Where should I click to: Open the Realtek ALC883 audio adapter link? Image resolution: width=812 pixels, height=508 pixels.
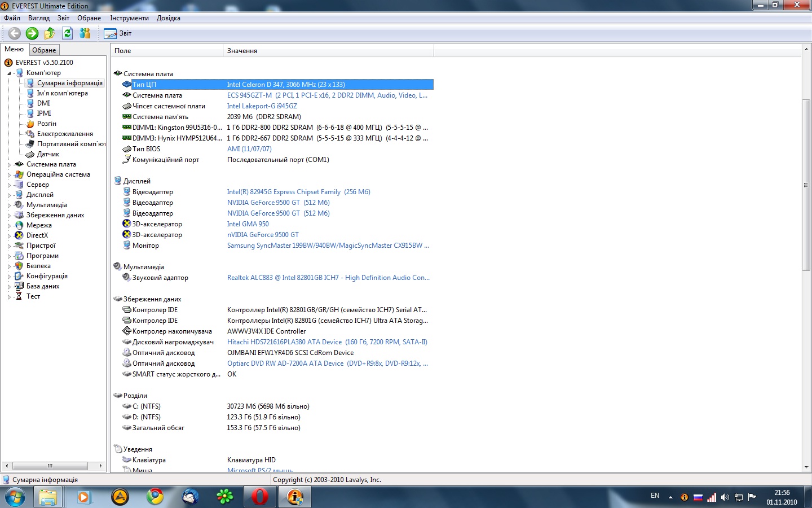point(328,278)
